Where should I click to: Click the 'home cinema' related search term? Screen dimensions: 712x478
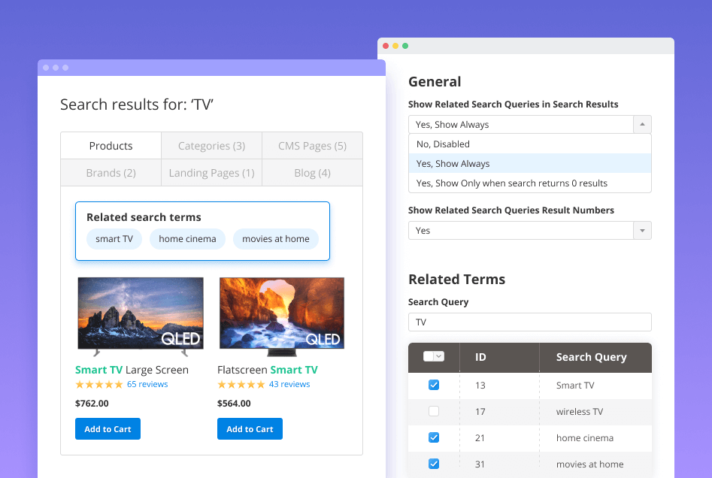coord(187,239)
